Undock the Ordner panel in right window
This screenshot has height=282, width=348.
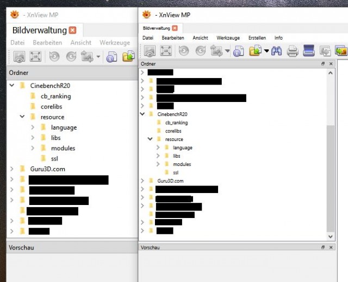[x=323, y=64]
